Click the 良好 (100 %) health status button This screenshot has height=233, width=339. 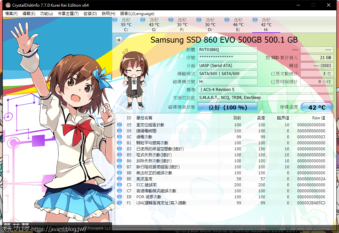coord(228,107)
